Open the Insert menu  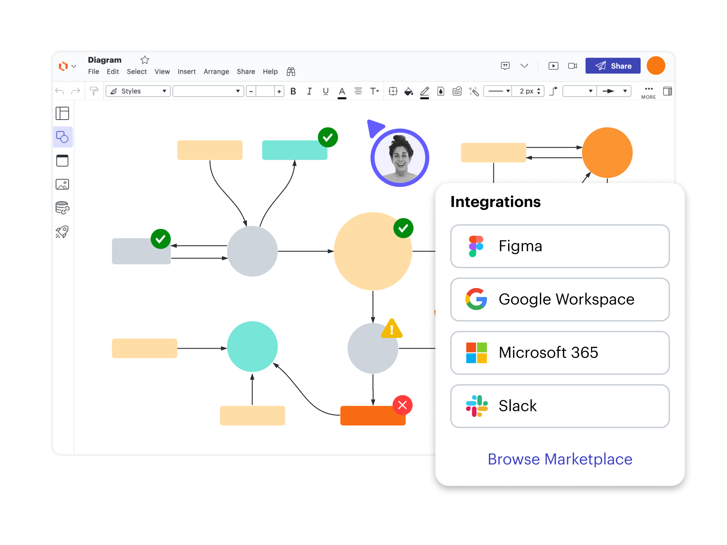187,72
